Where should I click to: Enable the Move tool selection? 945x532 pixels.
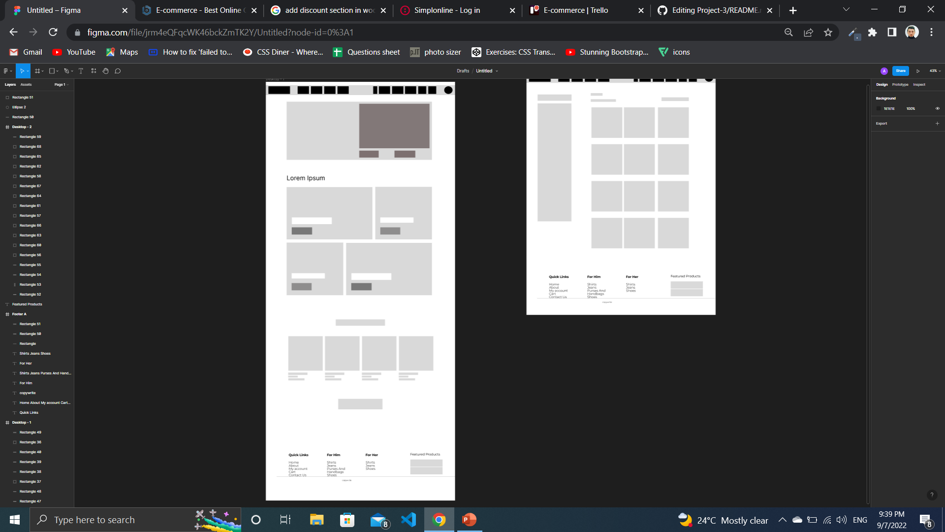[22, 71]
